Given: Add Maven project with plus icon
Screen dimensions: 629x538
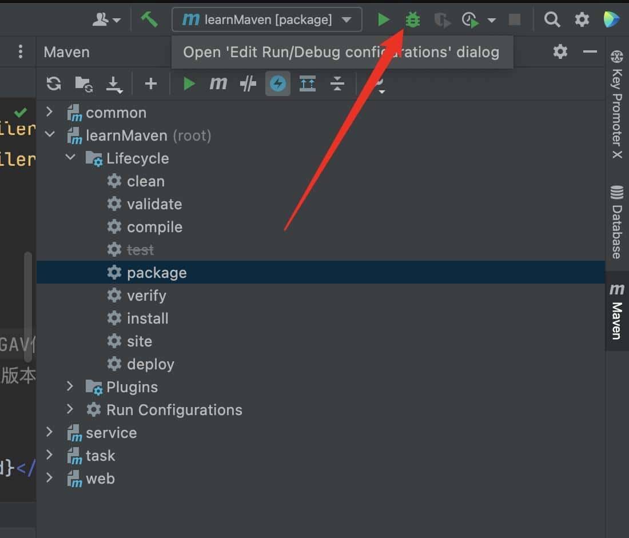Looking at the screenshot, I should click(150, 84).
